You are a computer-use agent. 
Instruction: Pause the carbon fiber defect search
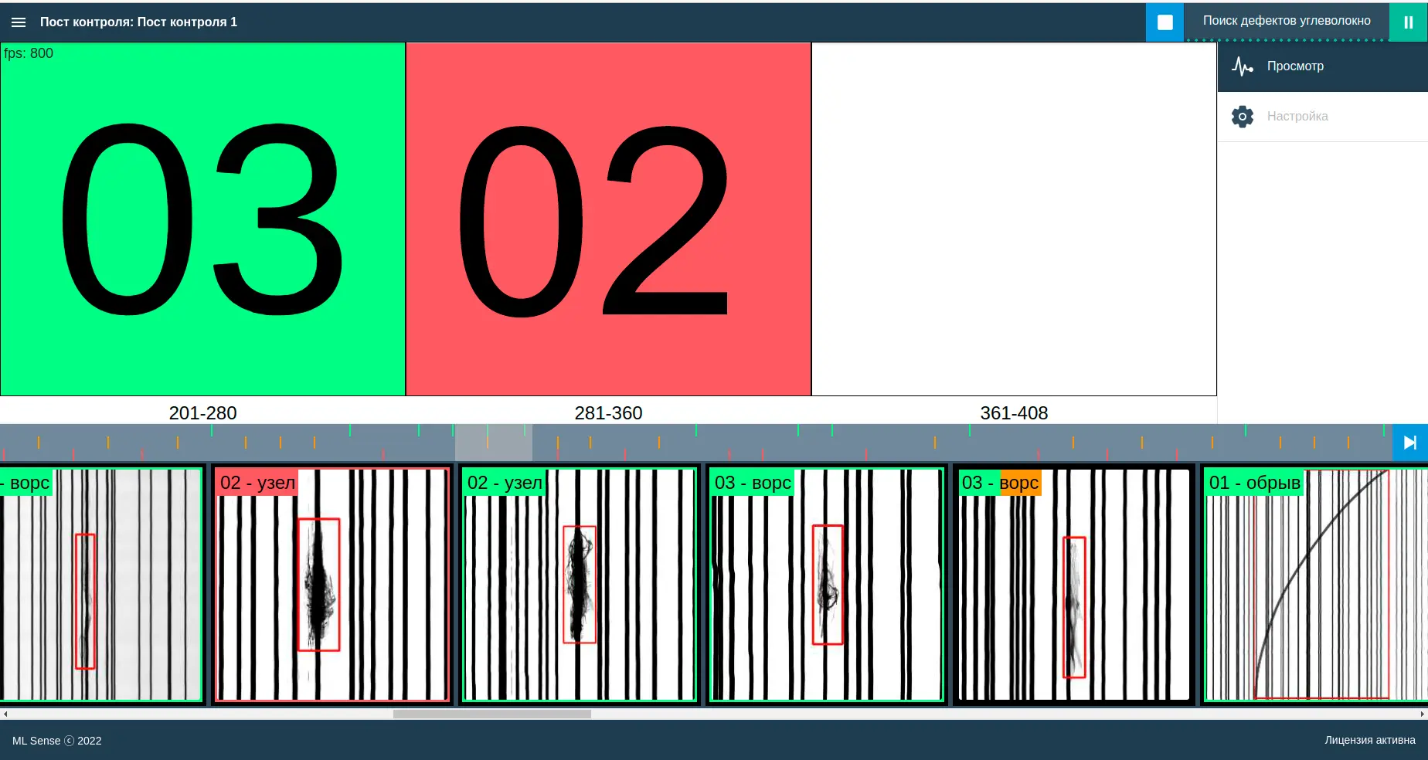[x=1408, y=22]
